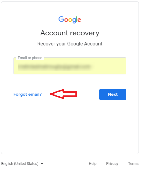Focus the Email or phone input field
This screenshot has width=141, height=171.
click(x=70, y=66)
